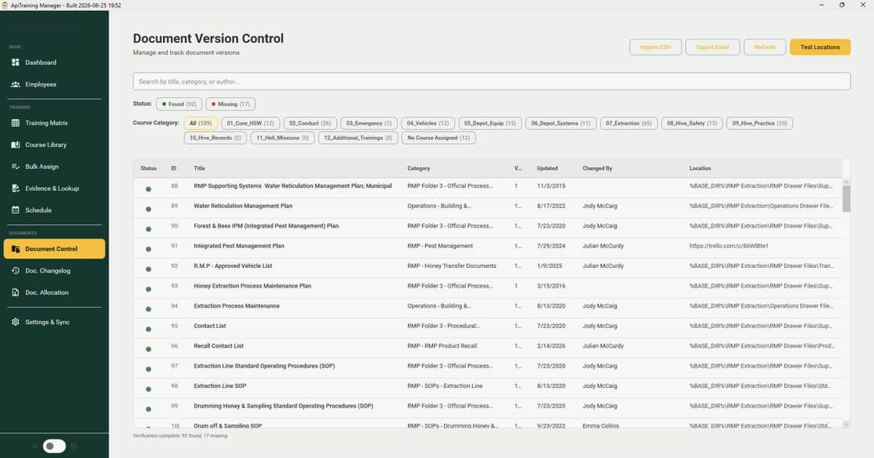Open Doc. Changelog history icon

16,270
